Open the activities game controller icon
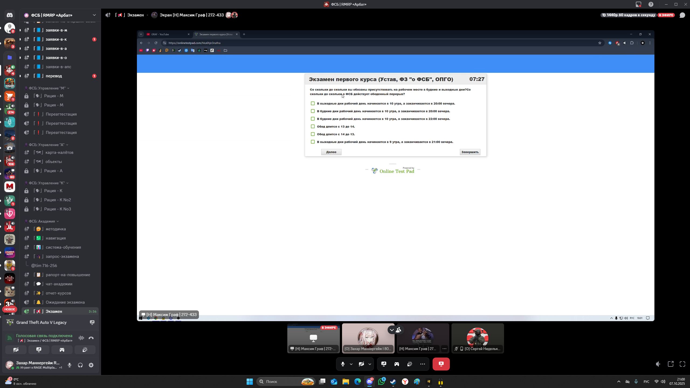 click(x=397, y=364)
